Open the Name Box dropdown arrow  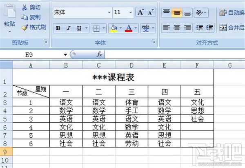tap(65, 55)
